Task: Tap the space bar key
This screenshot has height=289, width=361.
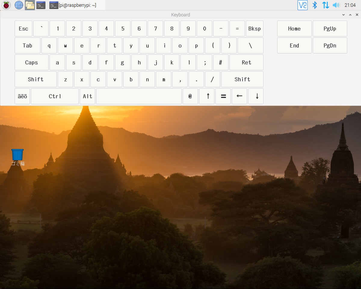Action: point(139,96)
